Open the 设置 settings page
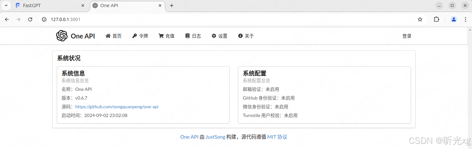The image size is (472, 149). coord(219,36)
